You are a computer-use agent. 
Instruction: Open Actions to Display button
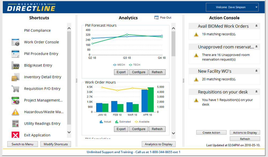[x=245, y=132]
